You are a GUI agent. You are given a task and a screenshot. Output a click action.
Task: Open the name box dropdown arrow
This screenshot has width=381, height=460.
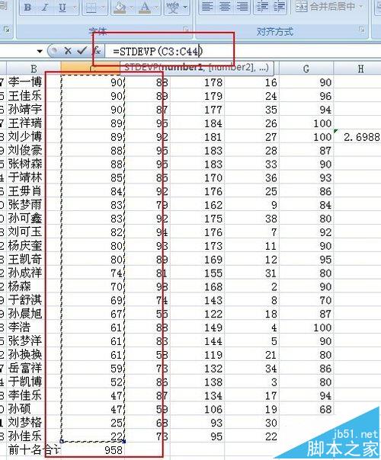[40, 52]
